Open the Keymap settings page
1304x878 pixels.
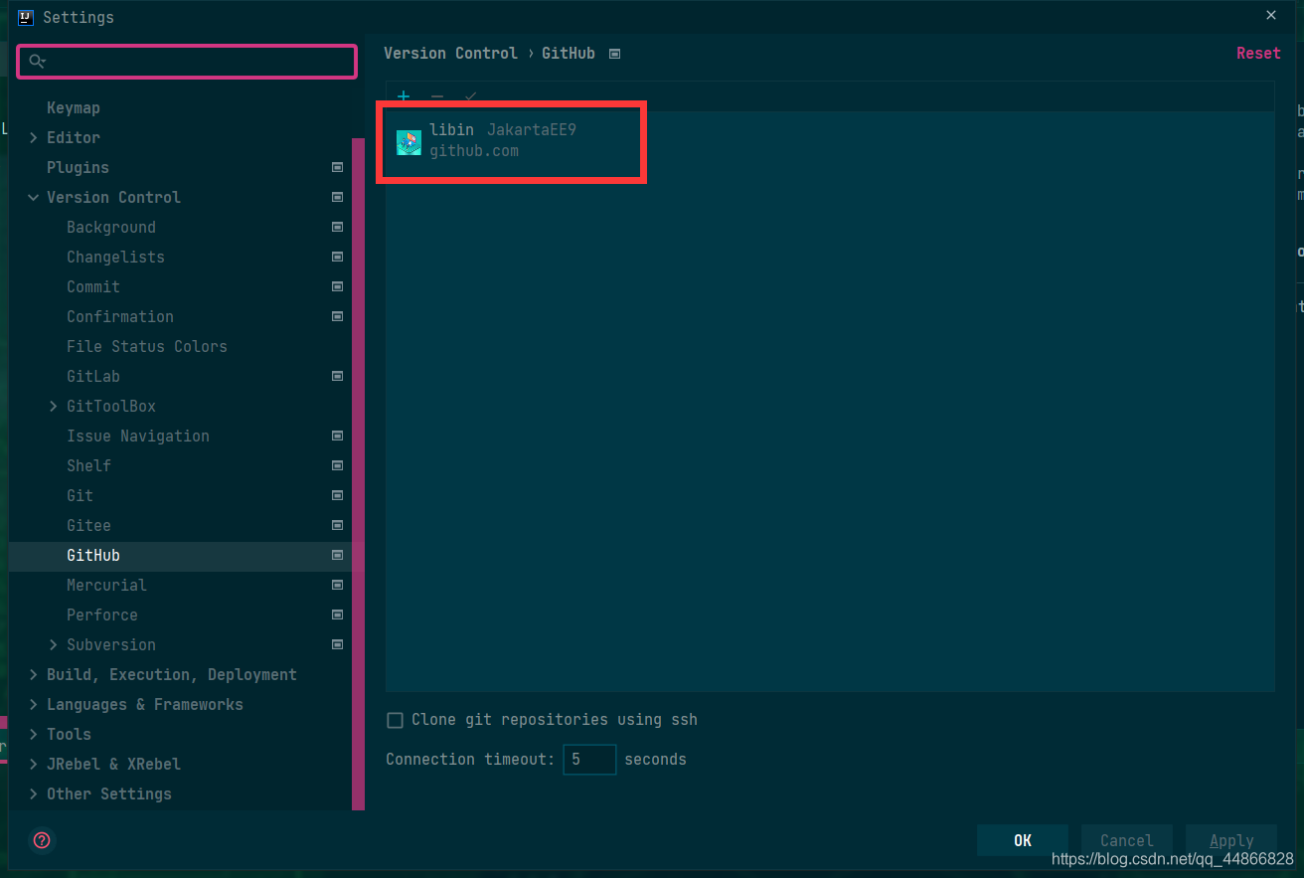click(x=74, y=107)
